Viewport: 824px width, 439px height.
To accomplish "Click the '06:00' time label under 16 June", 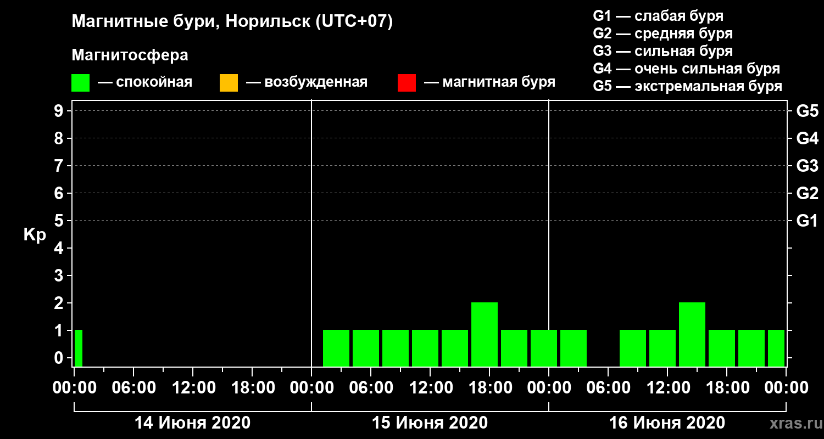I will (608, 389).
